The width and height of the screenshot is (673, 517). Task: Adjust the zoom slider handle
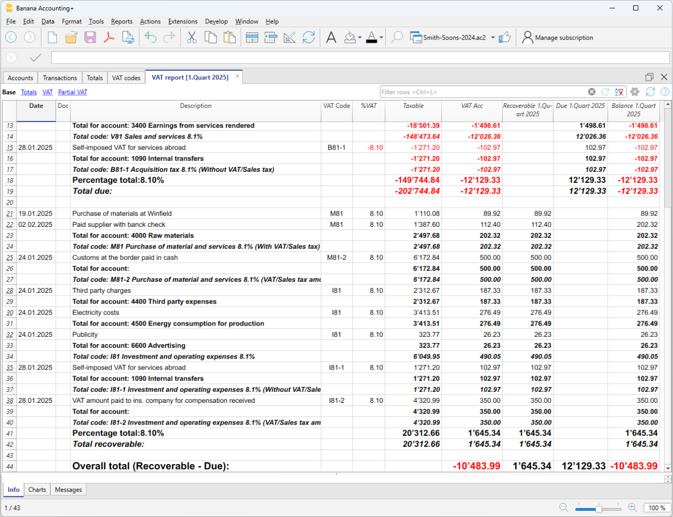pyautogui.click(x=599, y=509)
